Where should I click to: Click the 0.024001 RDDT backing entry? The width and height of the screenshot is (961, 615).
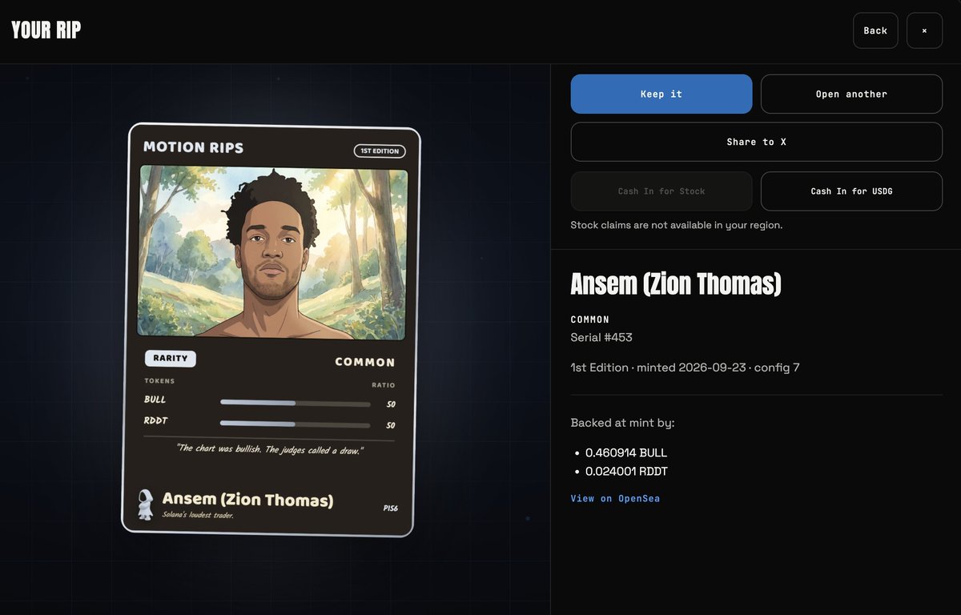(626, 471)
